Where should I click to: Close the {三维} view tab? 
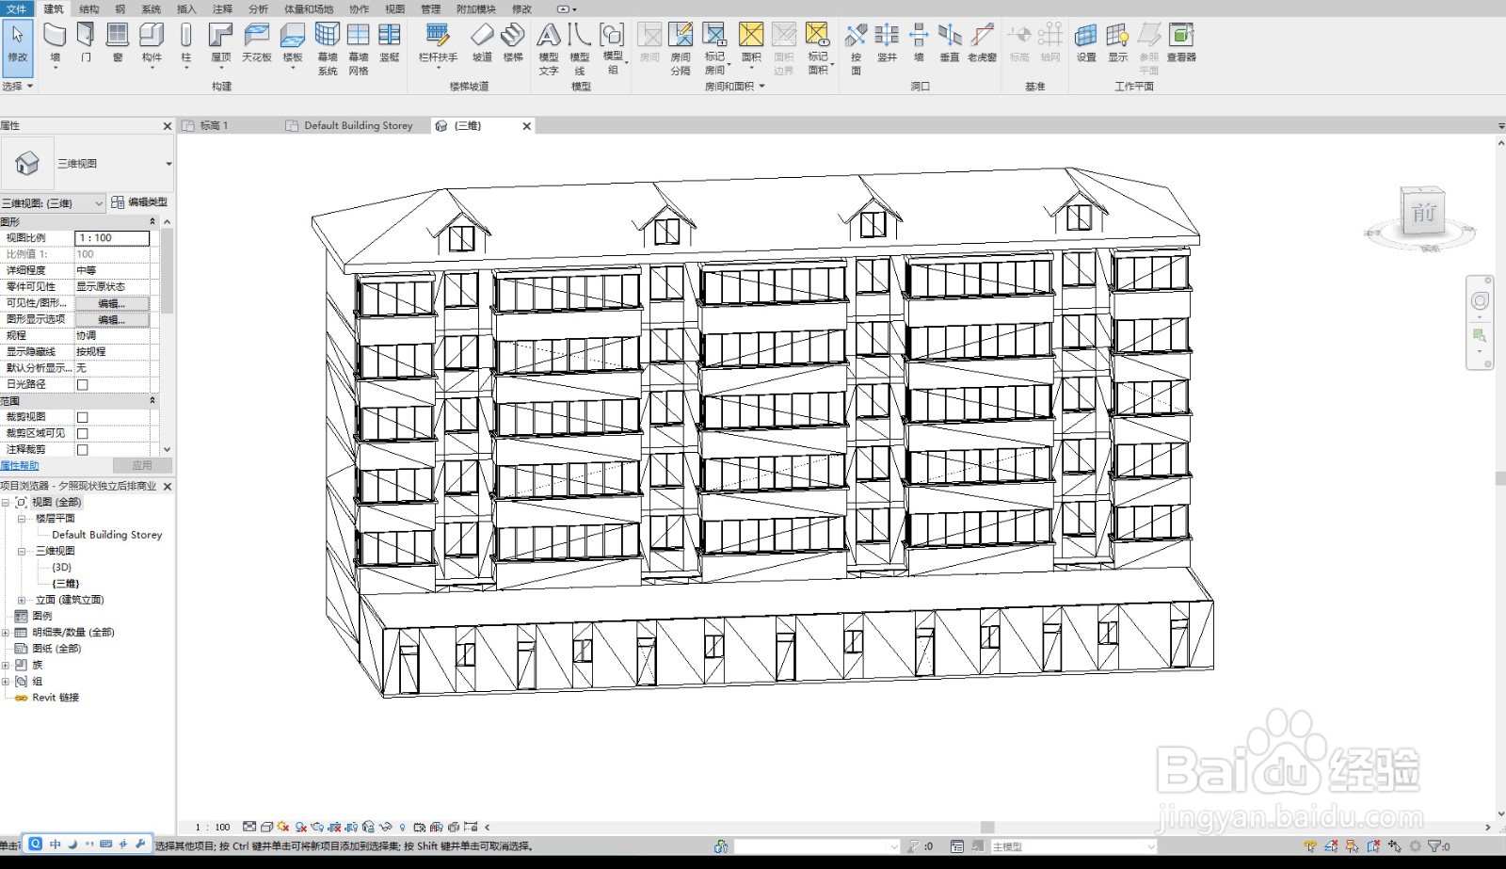[x=527, y=125]
